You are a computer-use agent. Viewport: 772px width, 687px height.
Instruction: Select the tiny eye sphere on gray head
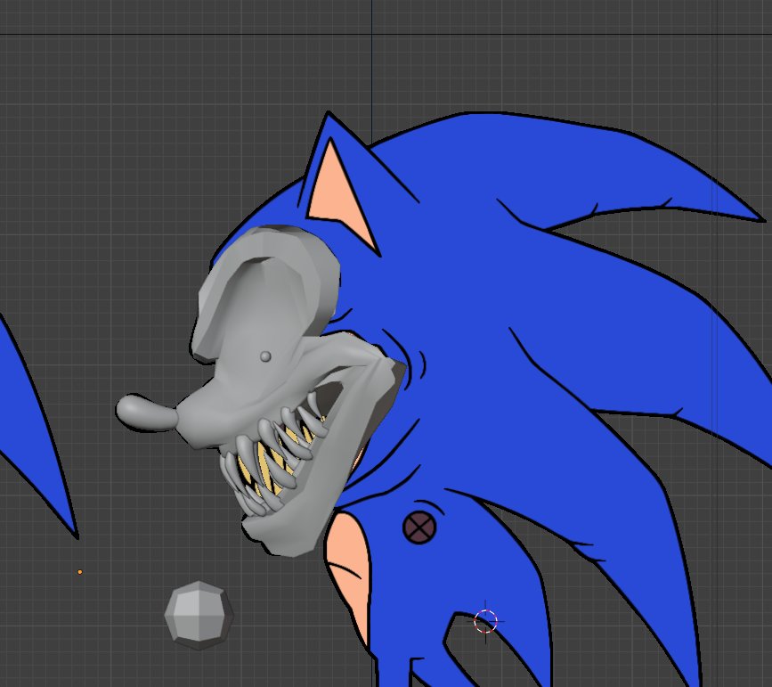[x=265, y=356]
